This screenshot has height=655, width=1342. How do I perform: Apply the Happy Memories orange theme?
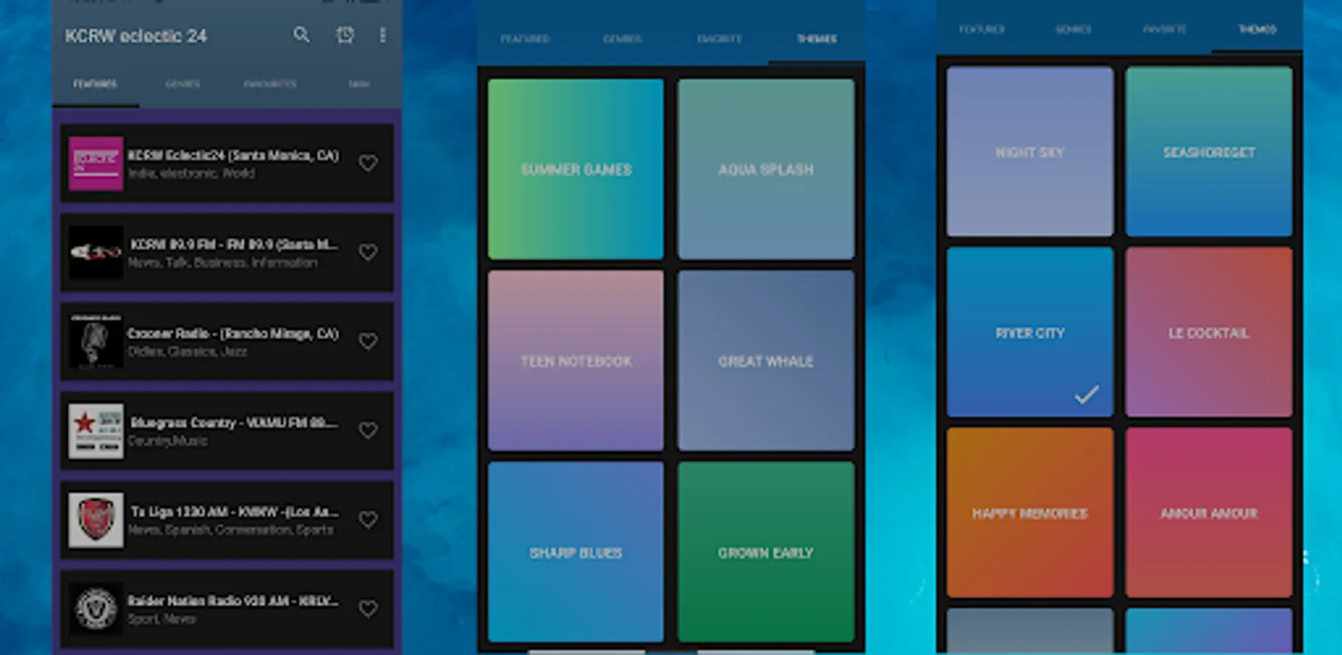(1030, 512)
